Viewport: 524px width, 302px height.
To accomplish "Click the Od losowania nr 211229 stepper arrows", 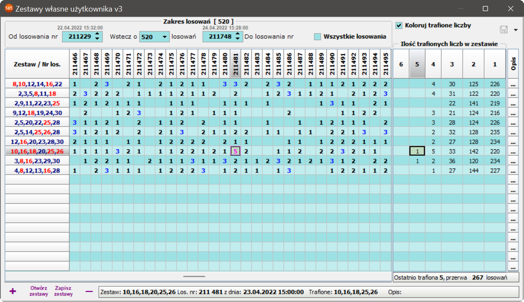I will (98, 37).
